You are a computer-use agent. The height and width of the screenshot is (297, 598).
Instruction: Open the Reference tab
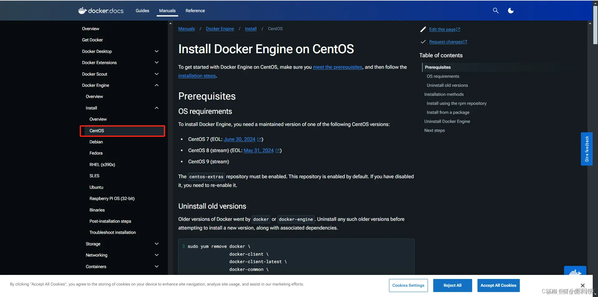195,11
